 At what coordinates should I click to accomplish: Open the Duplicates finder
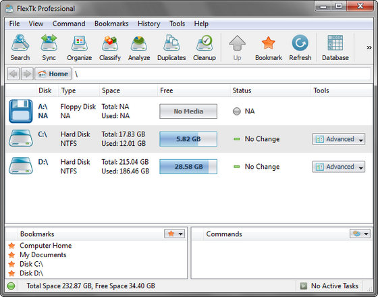tap(171, 47)
